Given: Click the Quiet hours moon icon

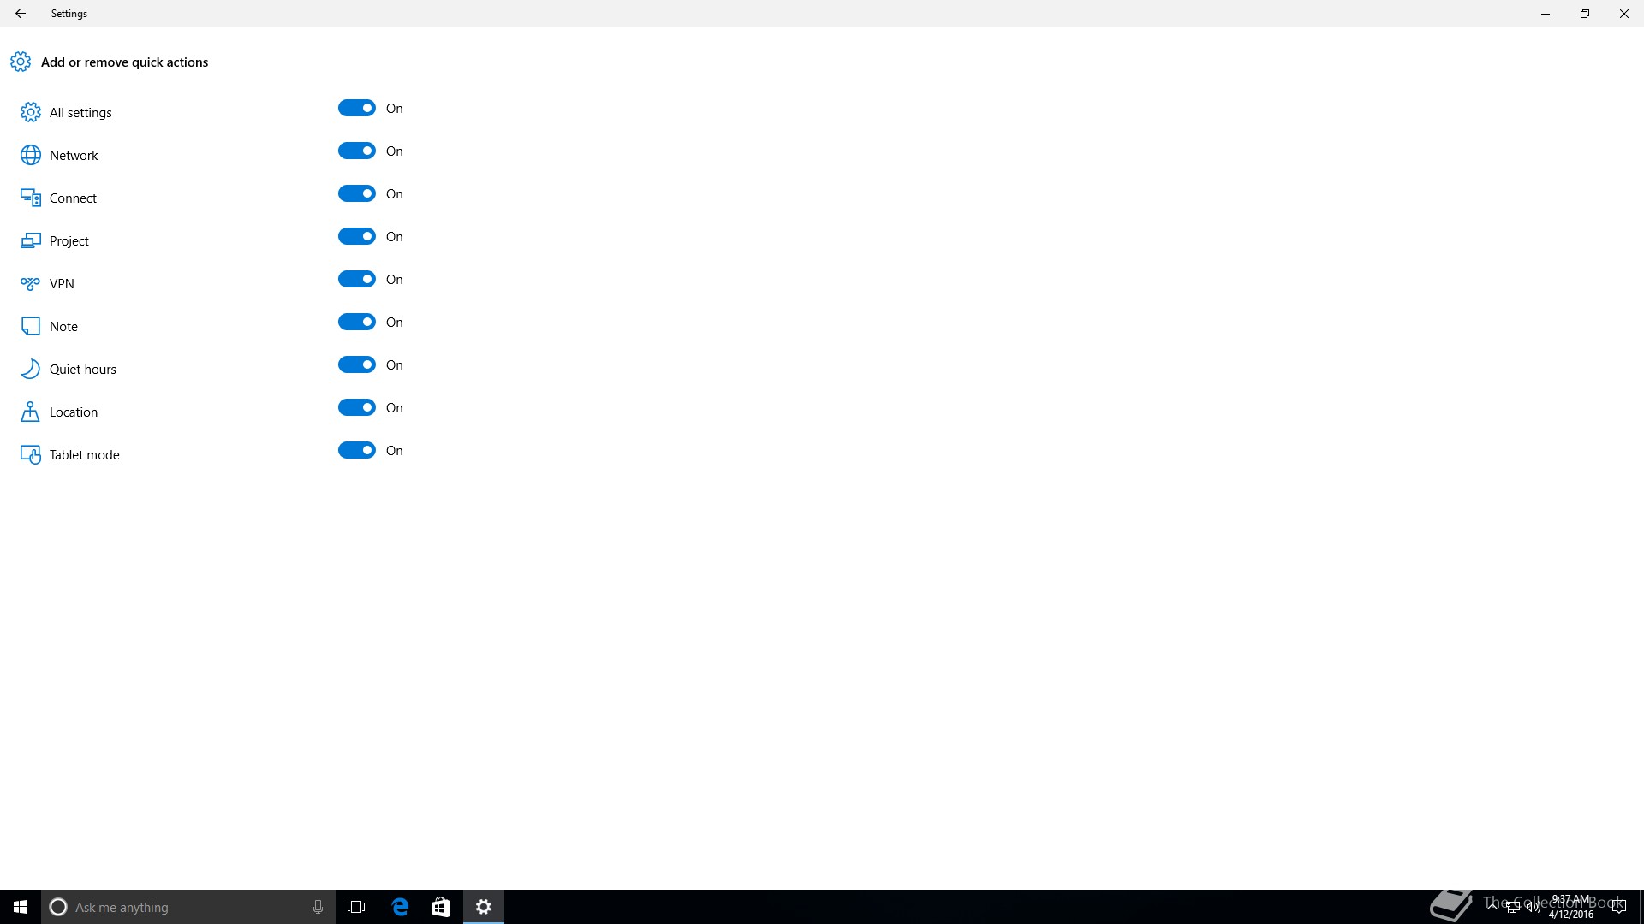Looking at the screenshot, I should click(x=31, y=369).
